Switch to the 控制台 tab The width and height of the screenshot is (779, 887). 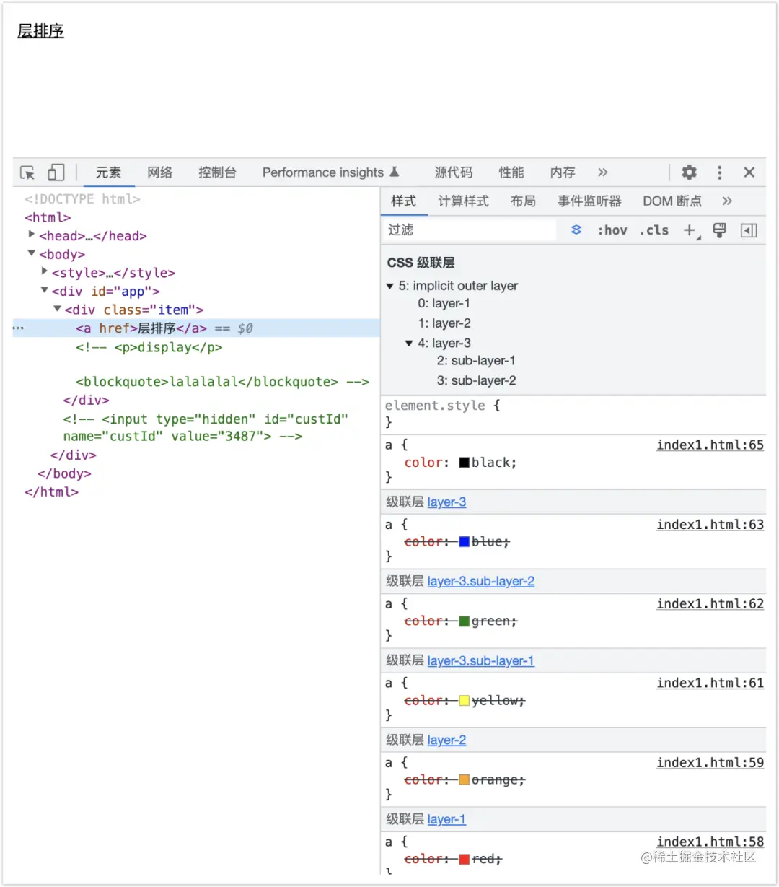(x=217, y=172)
